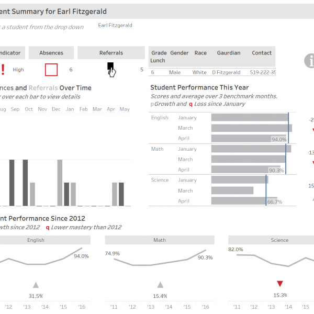Viewport: 314px width, 314px height.
Task: Click the English January score bar
Action: click(250, 117)
